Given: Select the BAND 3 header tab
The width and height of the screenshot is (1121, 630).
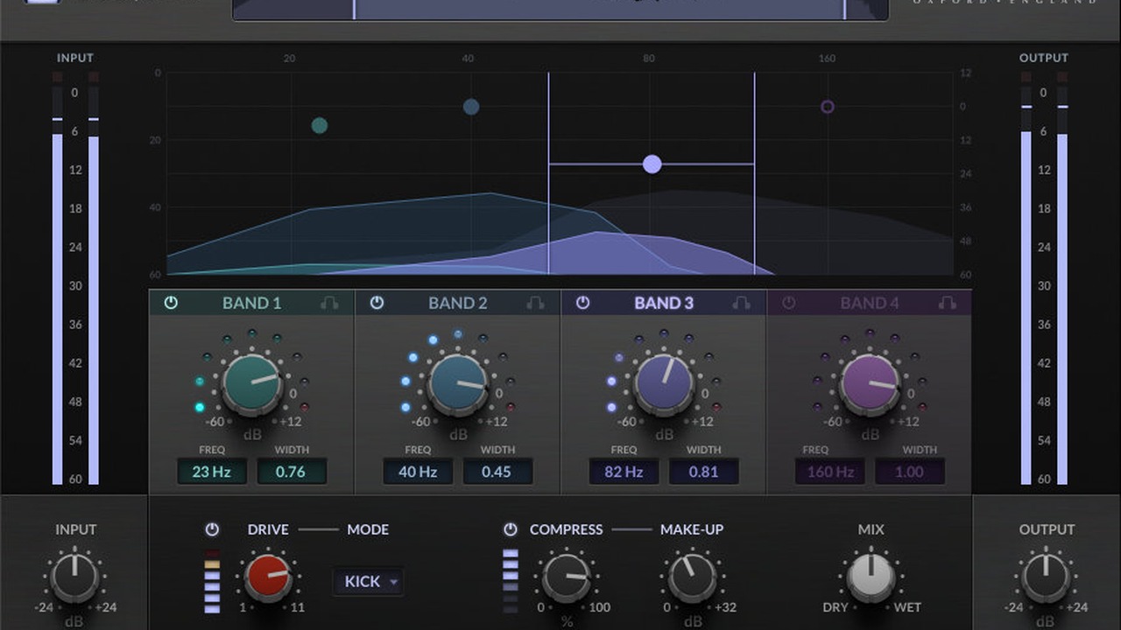Looking at the screenshot, I should click(663, 304).
